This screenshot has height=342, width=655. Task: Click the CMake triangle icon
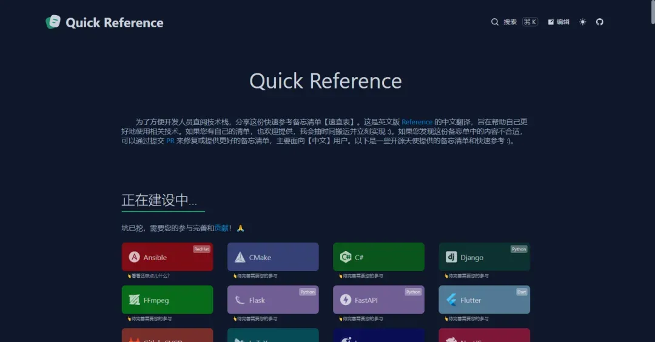tap(240, 257)
